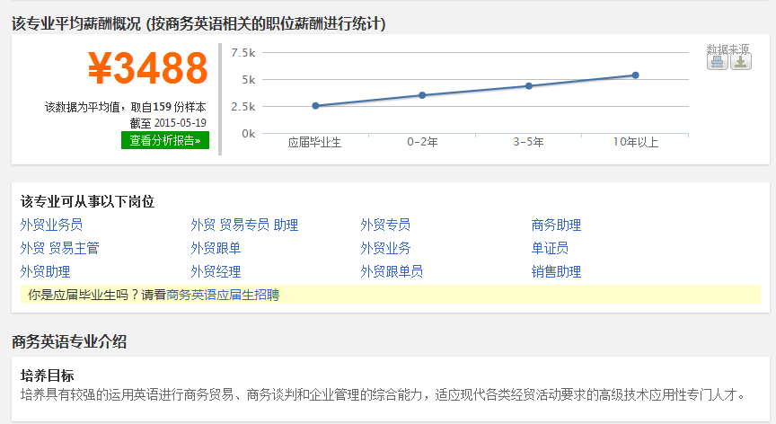Select the 外贸跟单员 link

pos(392,272)
